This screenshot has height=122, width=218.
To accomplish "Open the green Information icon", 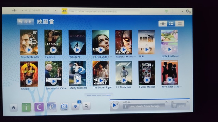I will pos(26,107).
